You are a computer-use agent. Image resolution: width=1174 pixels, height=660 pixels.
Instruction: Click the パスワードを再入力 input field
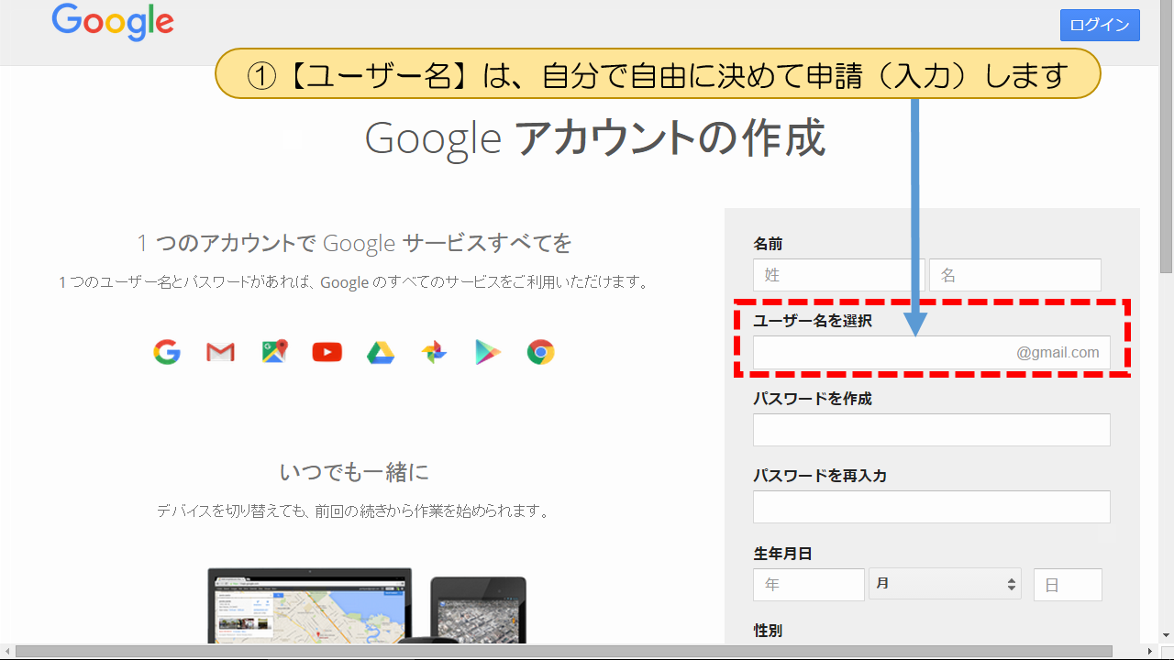(x=932, y=507)
